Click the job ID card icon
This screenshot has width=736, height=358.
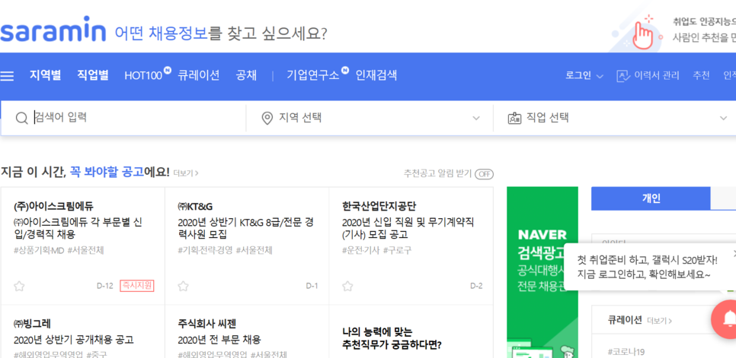coord(515,118)
